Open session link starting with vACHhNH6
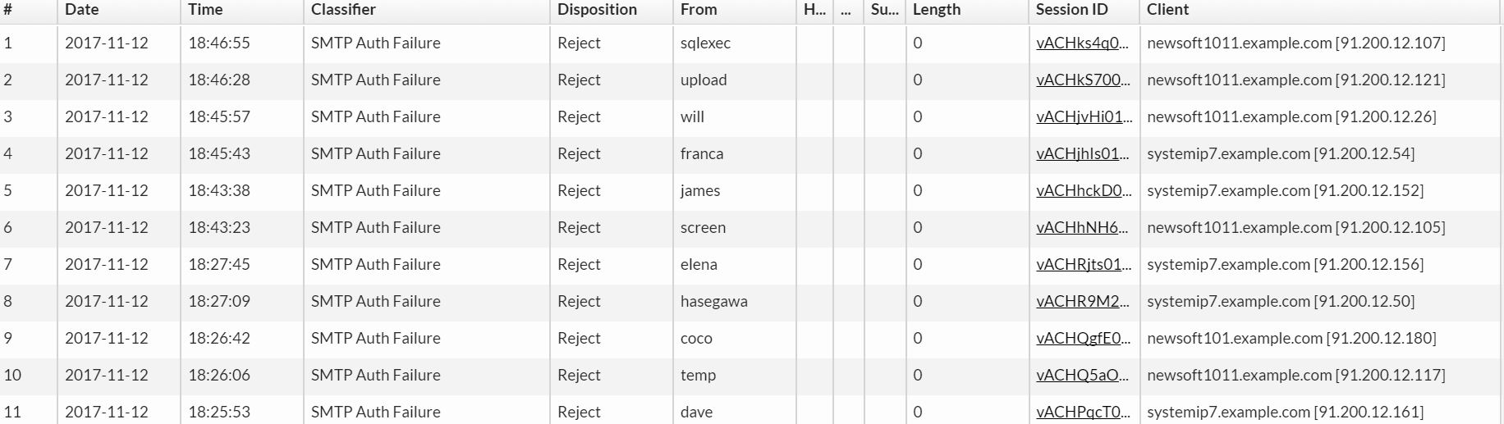The height and width of the screenshot is (424, 1504). 1082,228
